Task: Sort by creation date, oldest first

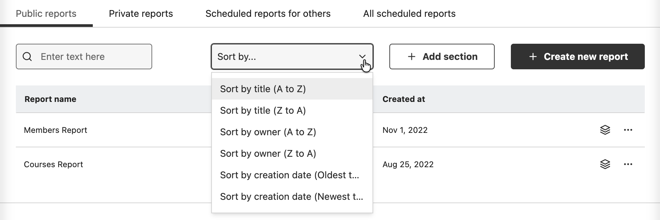Action: coord(289,175)
